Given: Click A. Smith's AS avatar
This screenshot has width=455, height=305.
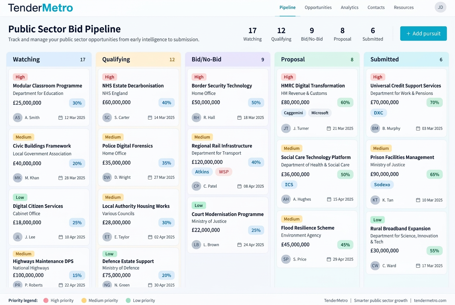Looking at the screenshot, I should (17, 118).
